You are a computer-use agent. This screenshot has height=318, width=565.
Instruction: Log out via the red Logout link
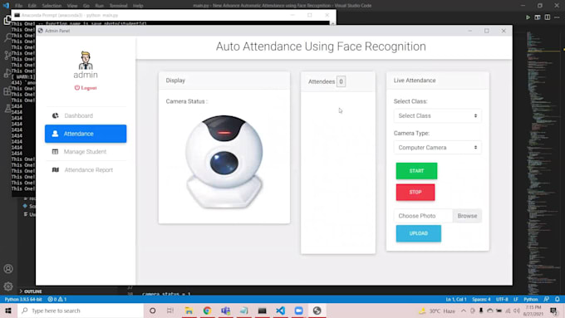pos(86,87)
